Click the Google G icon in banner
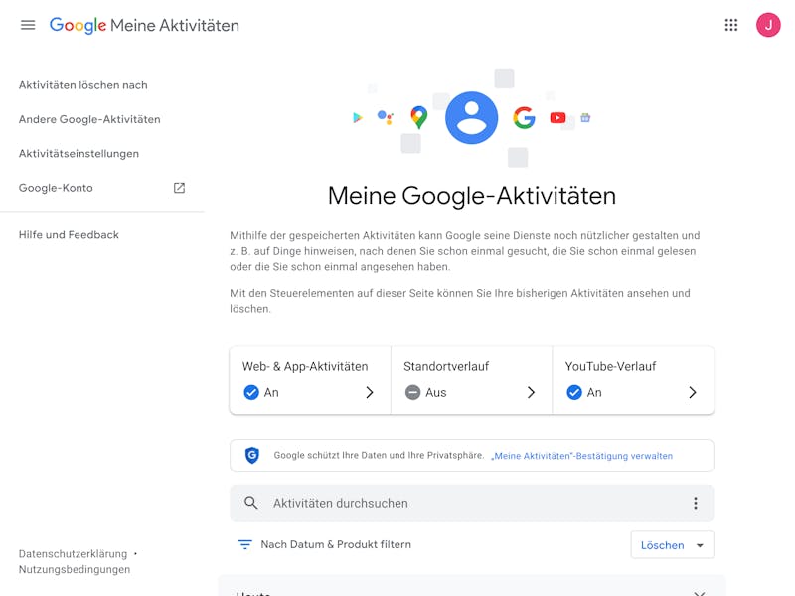Image resolution: width=795 pixels, height=596 pixels. [x=524, y=117]
